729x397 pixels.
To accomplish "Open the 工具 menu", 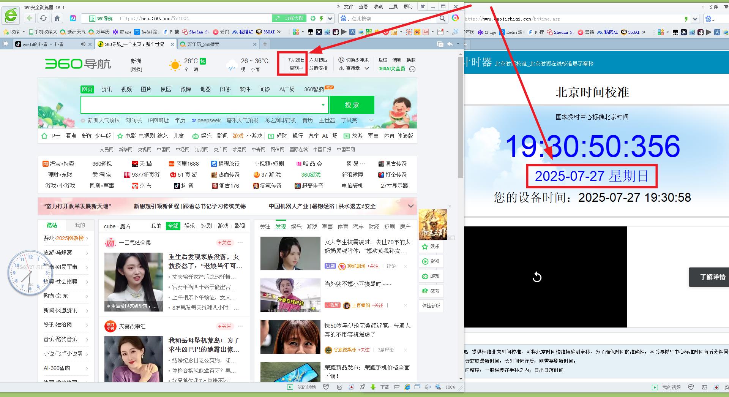I will (393, 6).
